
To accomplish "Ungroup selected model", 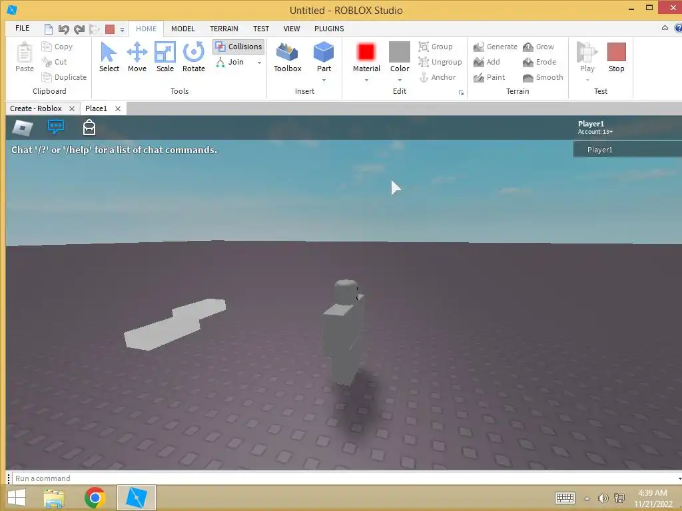I will (x=440, y=62).
